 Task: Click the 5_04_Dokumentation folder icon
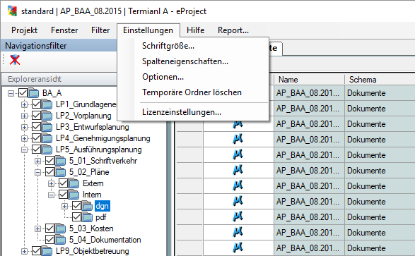61,240
